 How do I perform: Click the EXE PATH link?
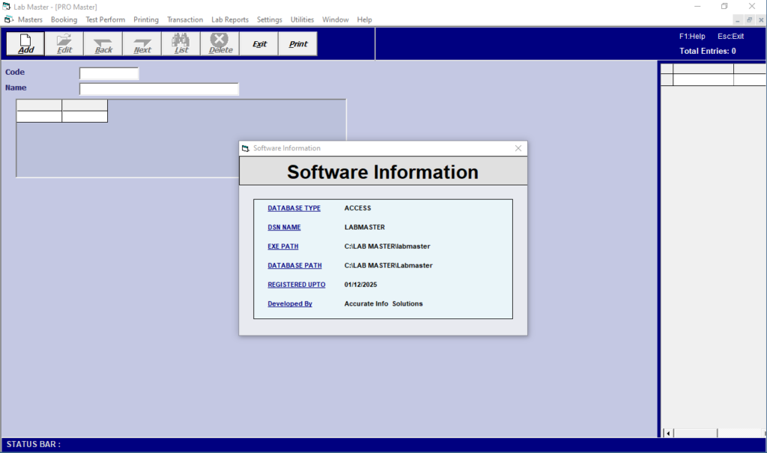tap(282, 246)
